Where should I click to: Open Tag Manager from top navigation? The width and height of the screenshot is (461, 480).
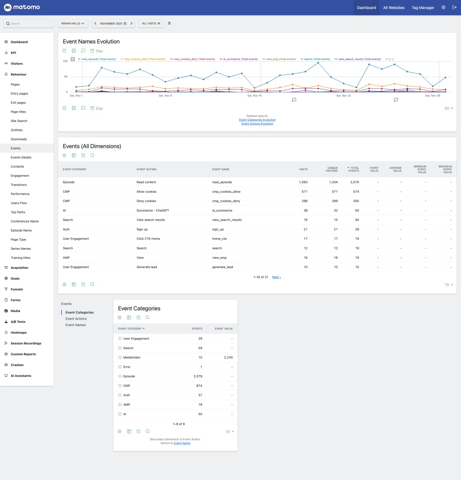(423, 8)
